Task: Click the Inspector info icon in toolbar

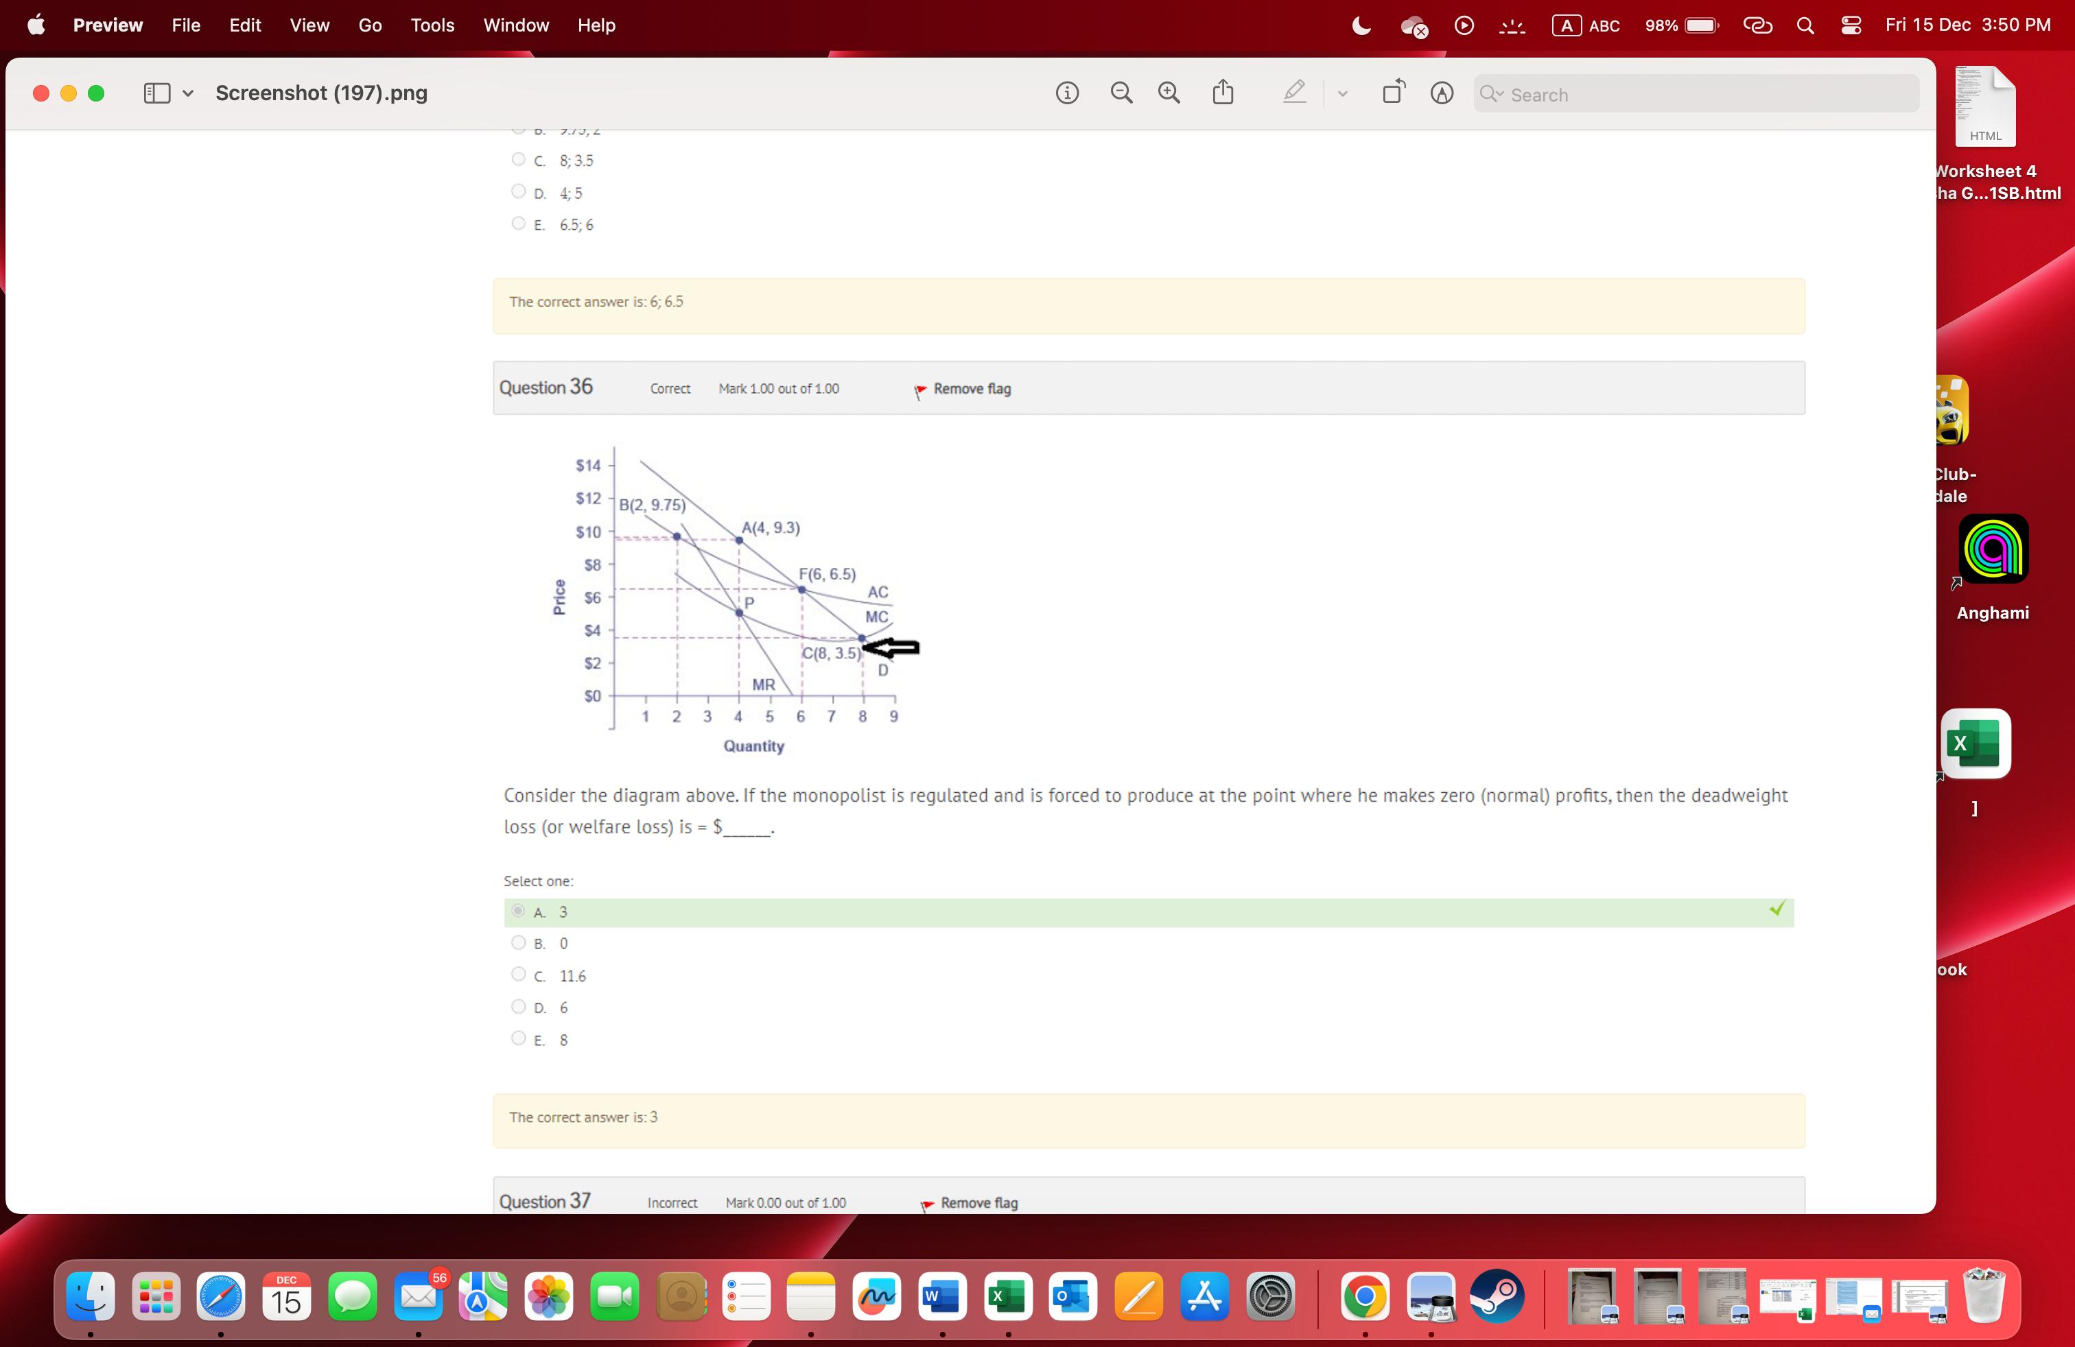Action: pyautogui.click(x=1067, y=93)
